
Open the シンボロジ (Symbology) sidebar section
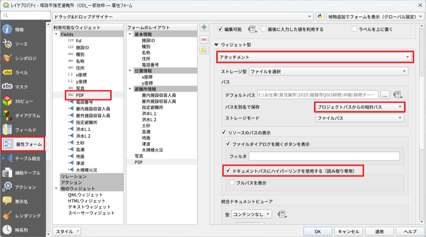[23, 58]
